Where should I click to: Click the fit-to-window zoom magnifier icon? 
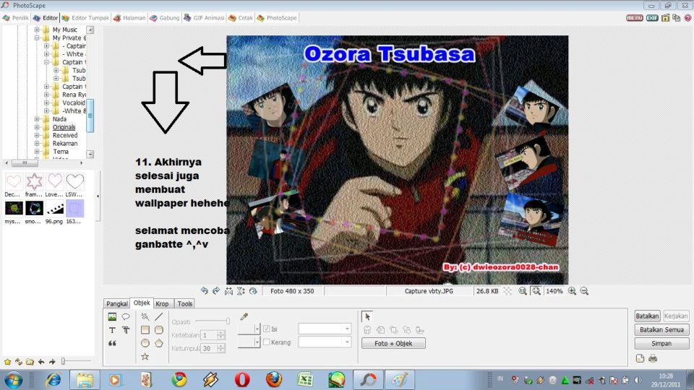point(536,291)
